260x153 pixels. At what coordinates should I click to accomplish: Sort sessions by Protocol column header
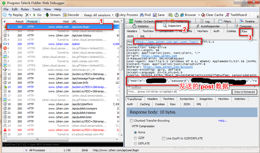click(x=33, y=21)
